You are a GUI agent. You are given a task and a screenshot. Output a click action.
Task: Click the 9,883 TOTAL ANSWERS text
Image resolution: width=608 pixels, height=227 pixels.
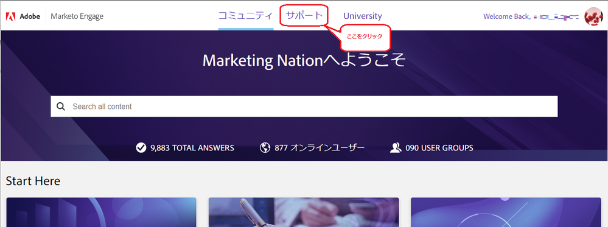(192, 148)
